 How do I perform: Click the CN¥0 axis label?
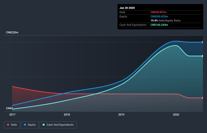10,108
